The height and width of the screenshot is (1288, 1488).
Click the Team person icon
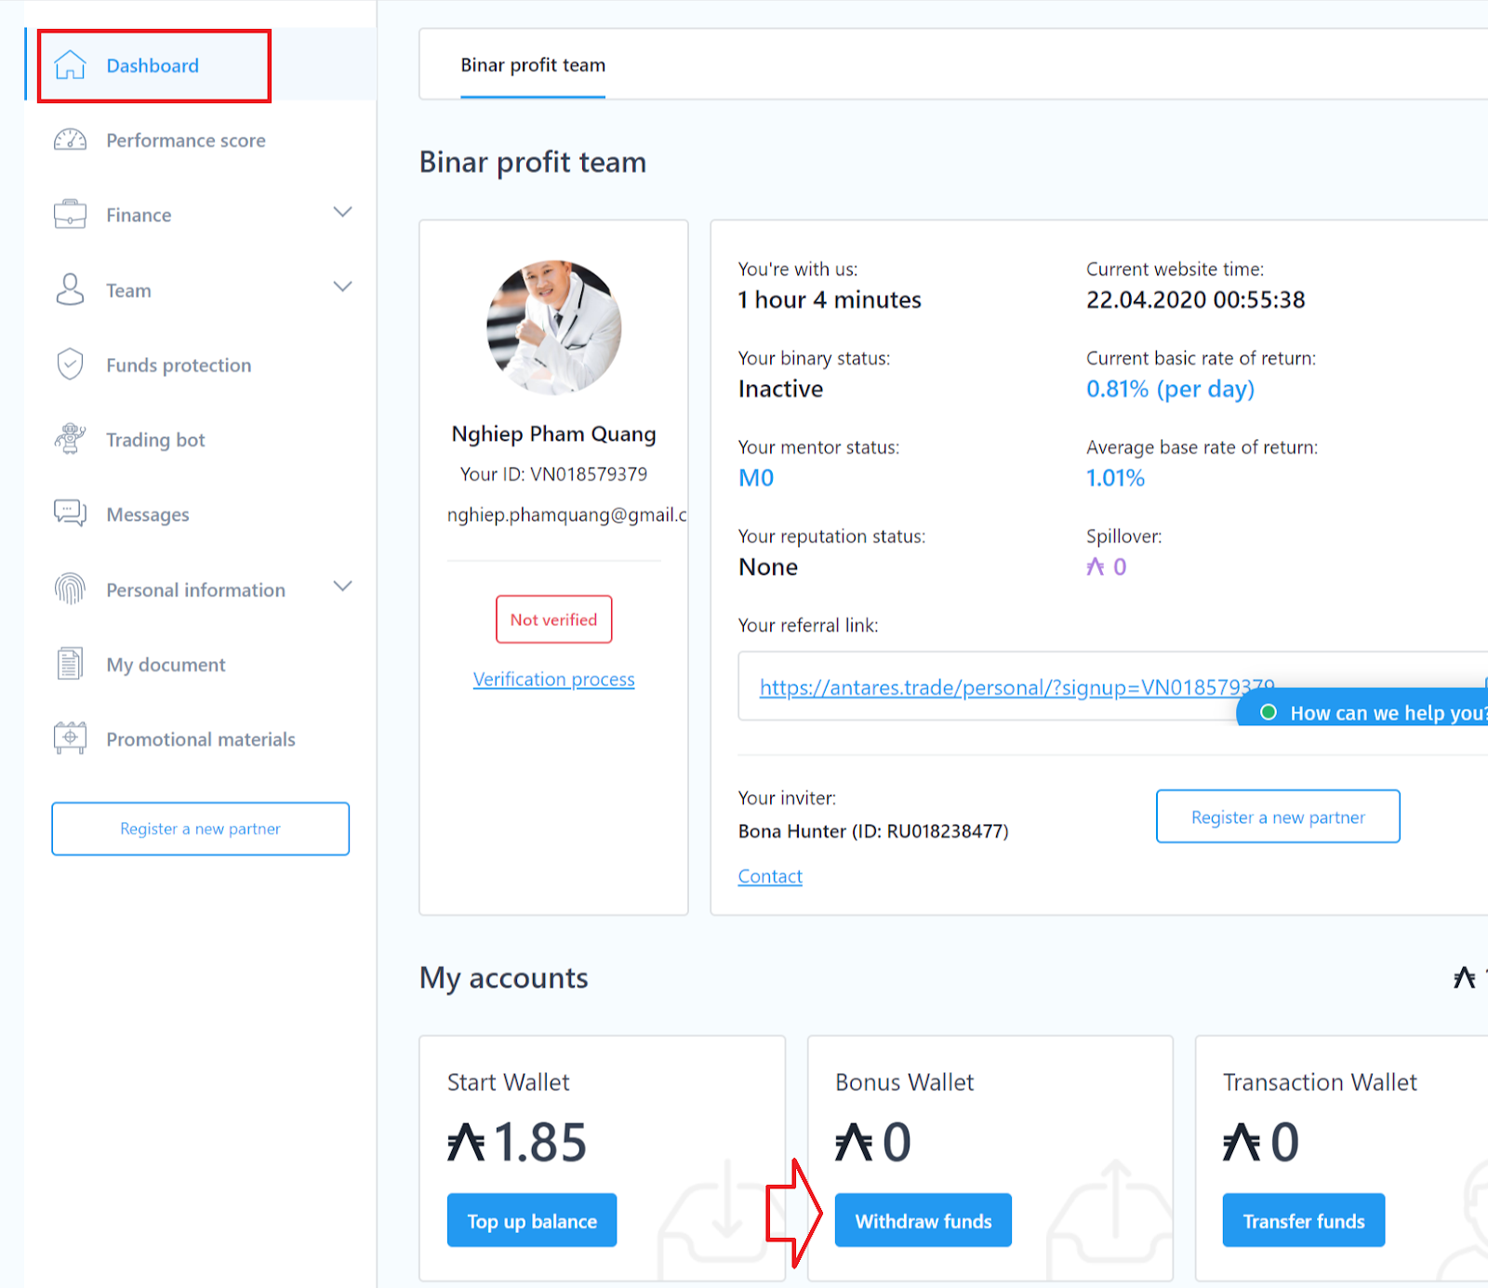pos(70,289)
